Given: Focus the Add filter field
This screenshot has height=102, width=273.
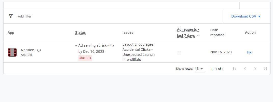Looking at the screenshot, I should coord(24,16).
